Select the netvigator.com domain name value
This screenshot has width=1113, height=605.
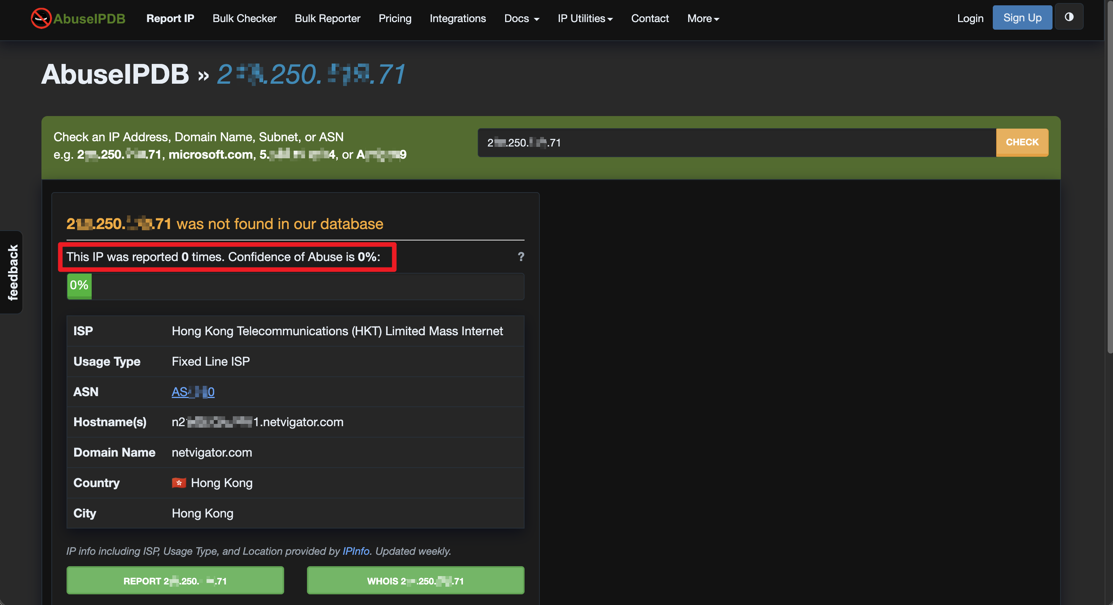tap(212, 452)
